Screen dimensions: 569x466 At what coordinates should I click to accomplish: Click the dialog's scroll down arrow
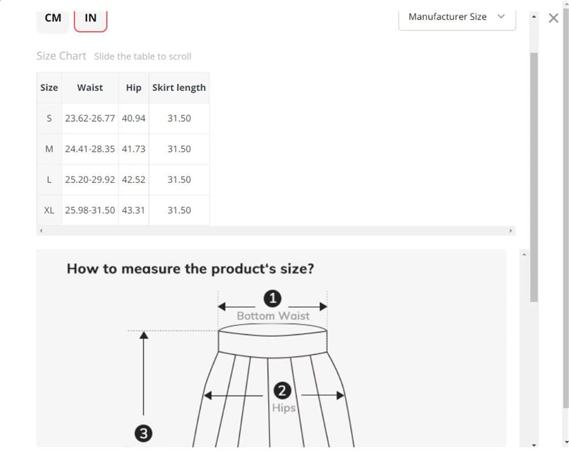click(534, 445)
